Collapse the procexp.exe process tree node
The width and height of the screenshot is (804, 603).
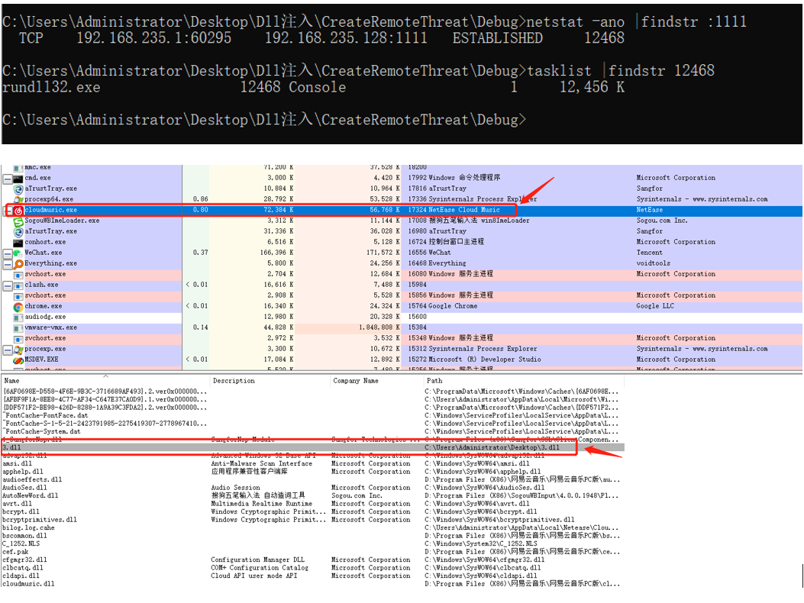tap(8, 350)
